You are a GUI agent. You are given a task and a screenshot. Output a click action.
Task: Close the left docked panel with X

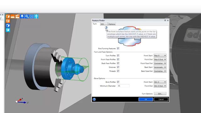click(3, 15)
